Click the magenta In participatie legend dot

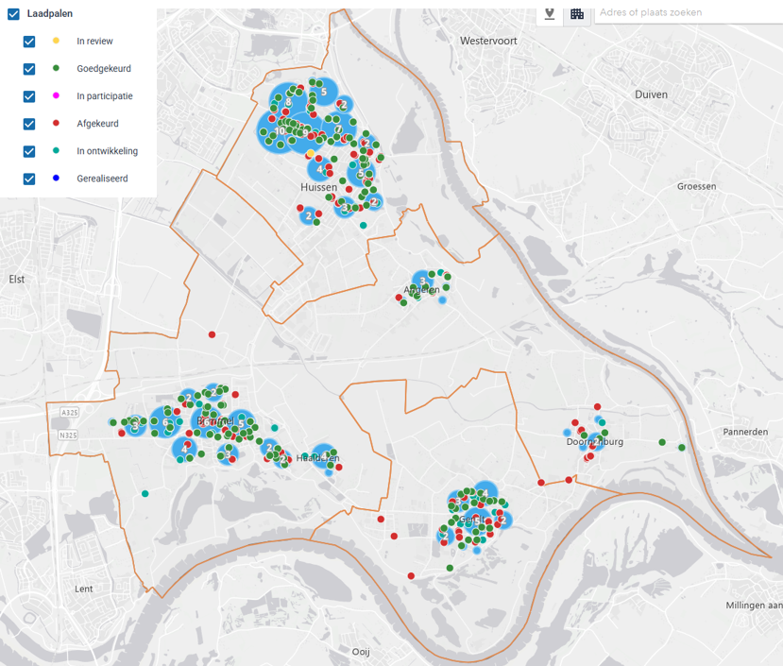(x=57, y=96)
